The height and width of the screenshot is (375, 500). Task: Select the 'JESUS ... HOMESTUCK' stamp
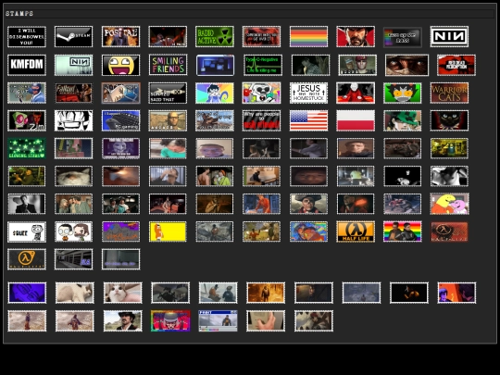coord(308,93)
